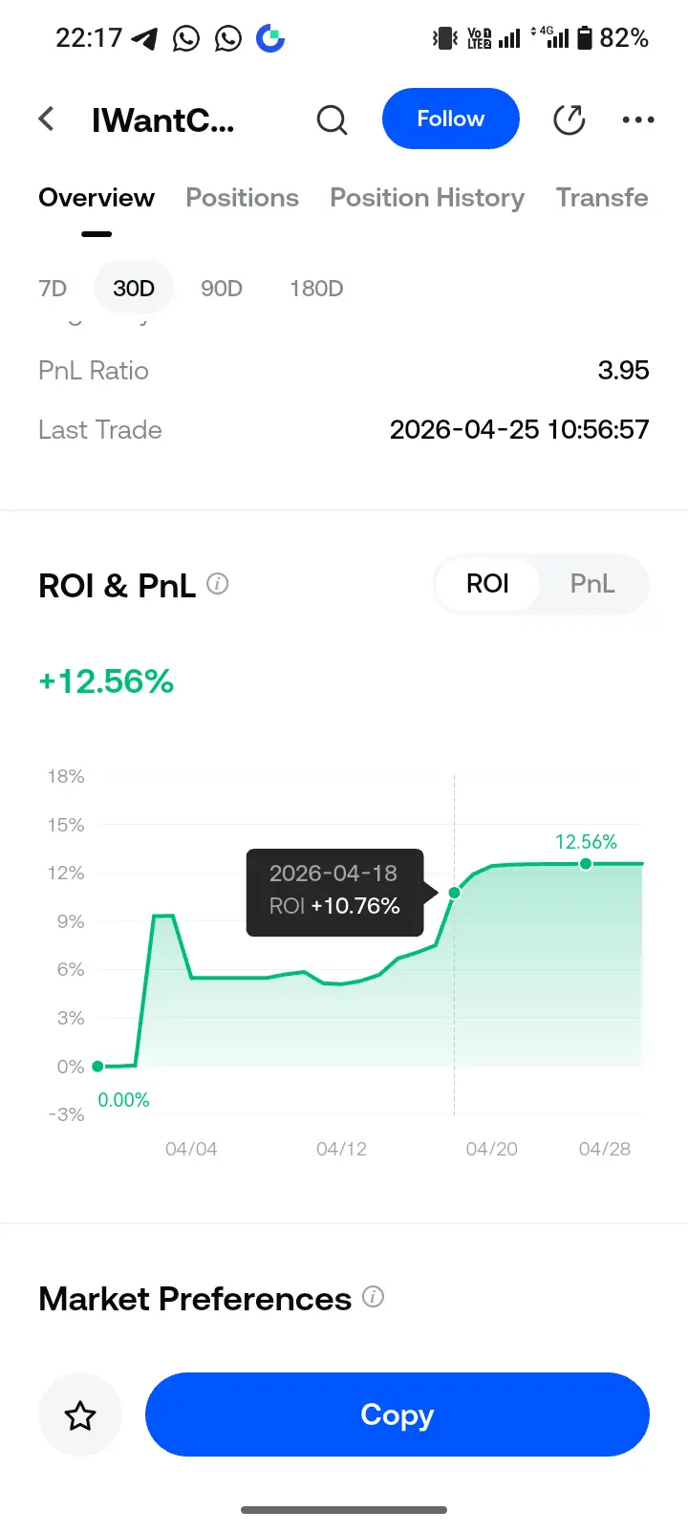Open the search magnifier icon
Image resolution: width=688 pixels, height=1533 pixels.
click(332, 120)
